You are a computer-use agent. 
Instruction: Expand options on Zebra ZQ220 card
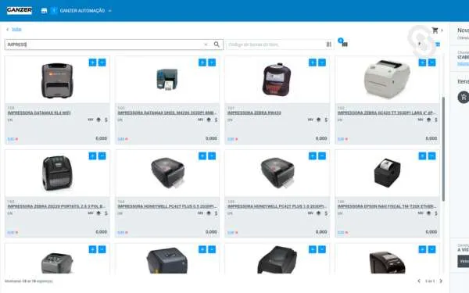(102, 155)
